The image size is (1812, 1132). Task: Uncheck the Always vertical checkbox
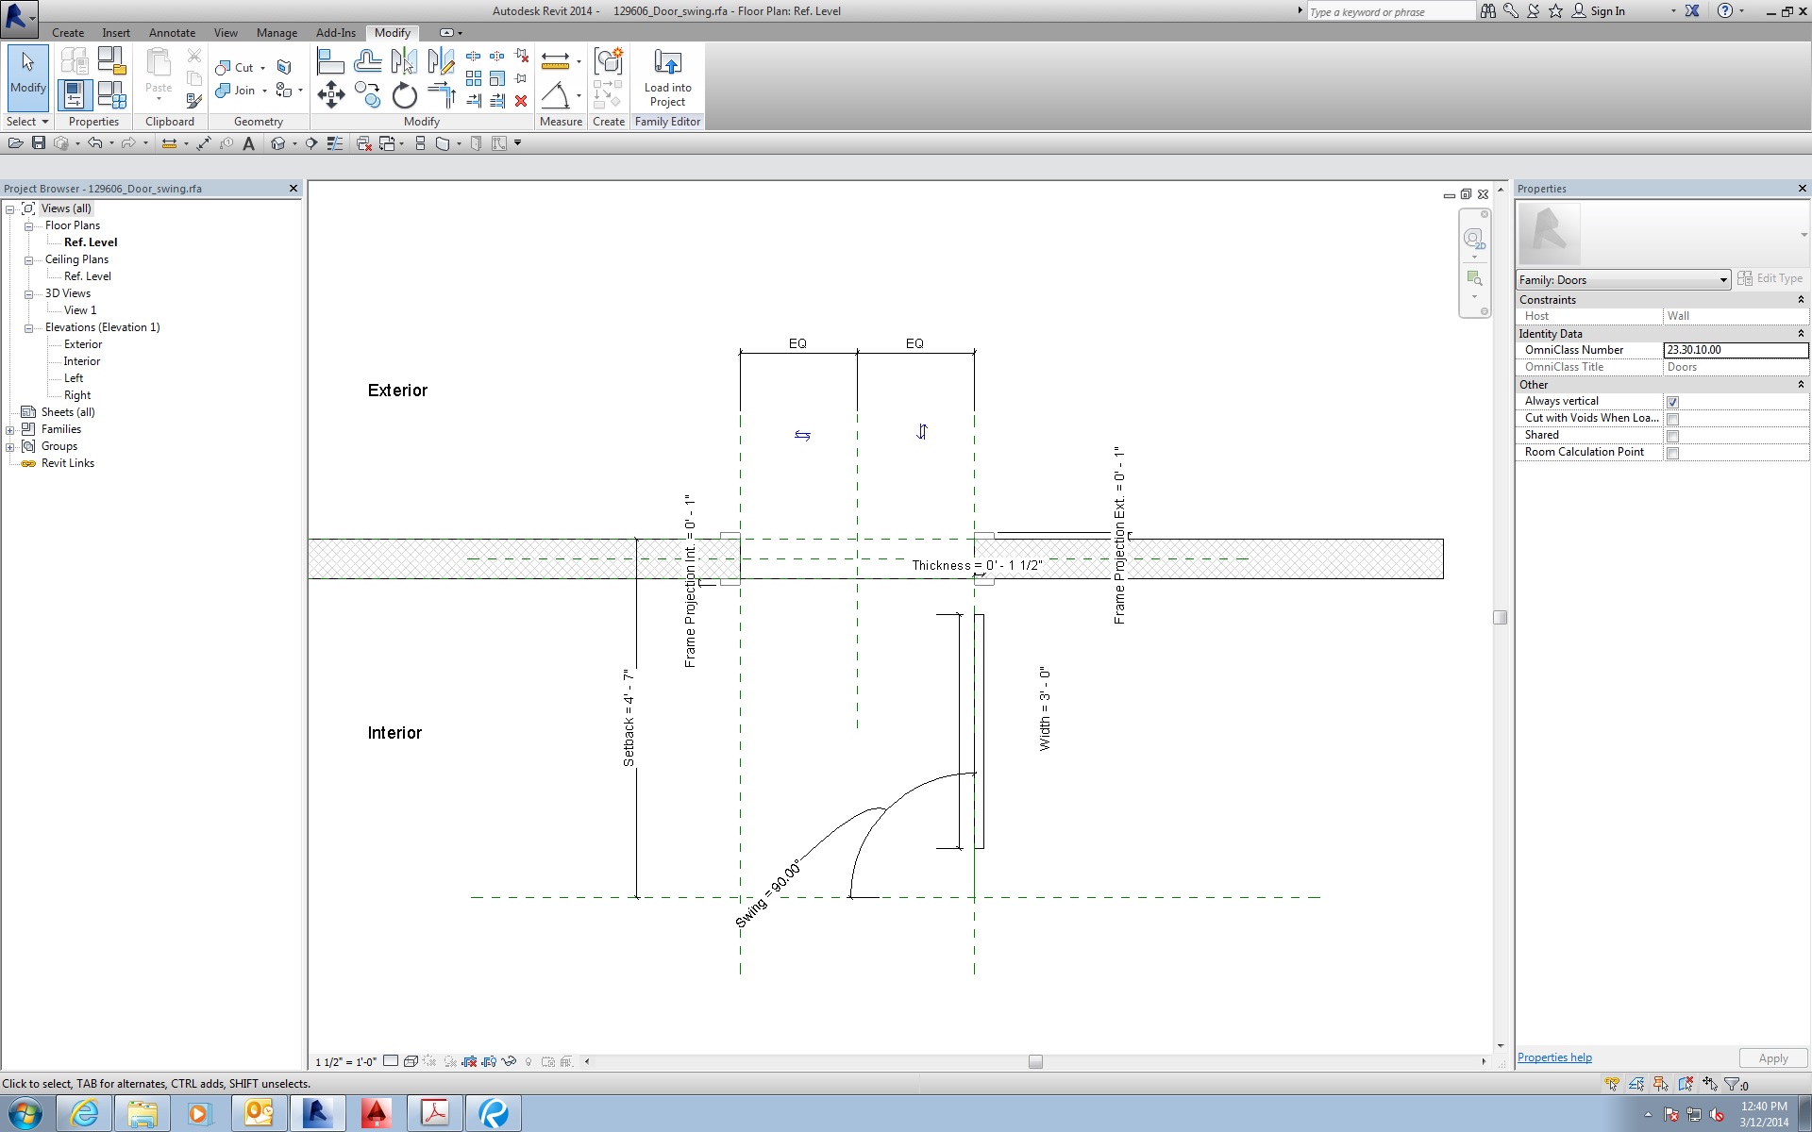click(x=1672, y=402)
